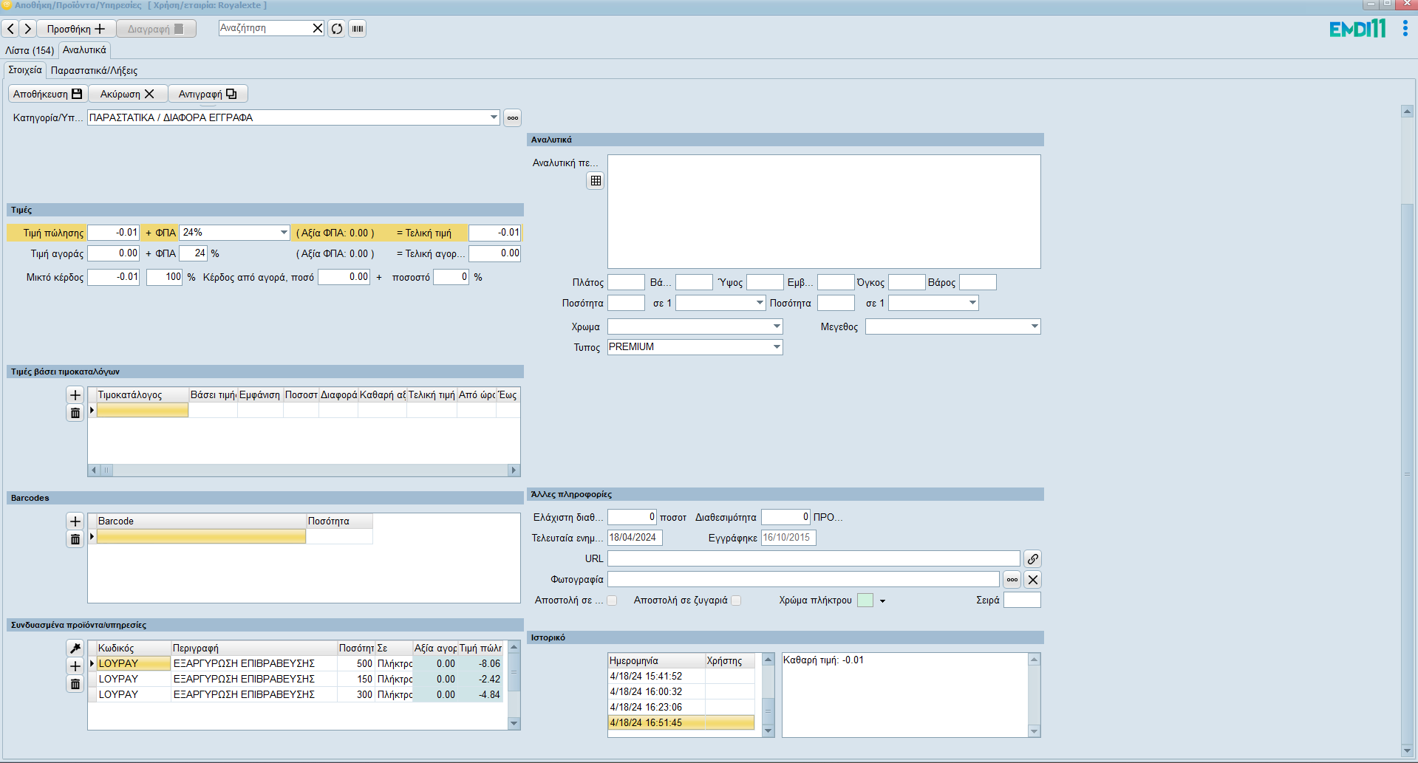Click the Προσθήκη add button

click(x=76, y=29)
